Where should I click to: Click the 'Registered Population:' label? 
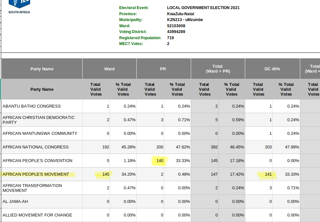pos(140,38)
